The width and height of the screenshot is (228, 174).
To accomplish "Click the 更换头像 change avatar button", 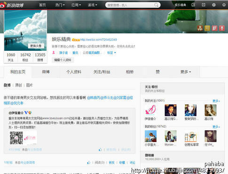I will tap(36, 46).
